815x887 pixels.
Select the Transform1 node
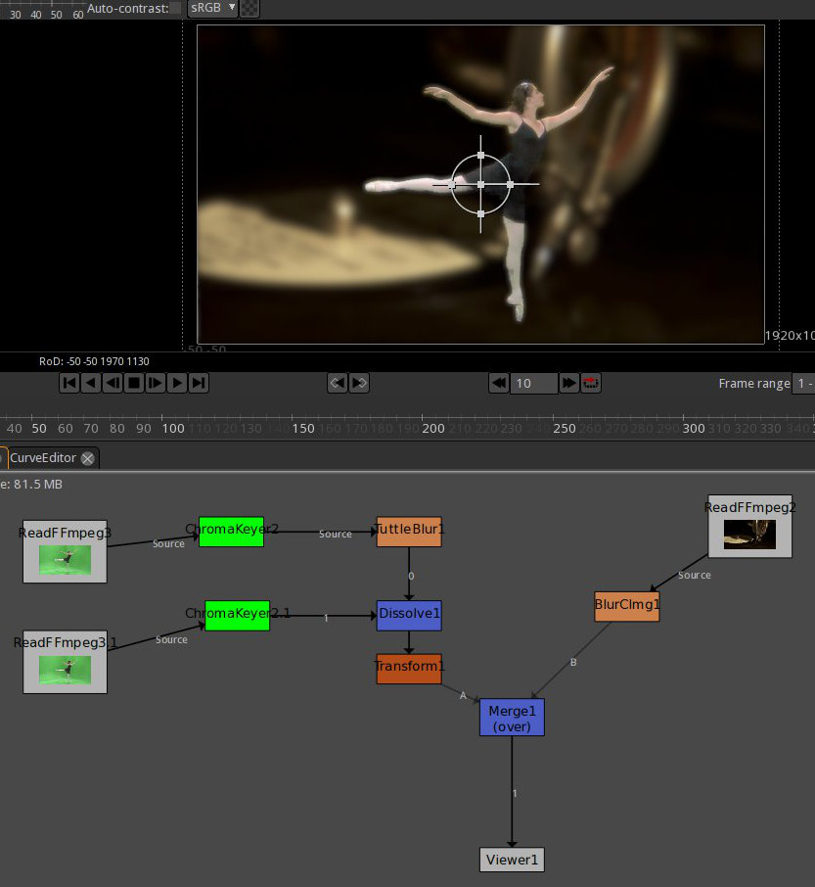tap(409, 669)
